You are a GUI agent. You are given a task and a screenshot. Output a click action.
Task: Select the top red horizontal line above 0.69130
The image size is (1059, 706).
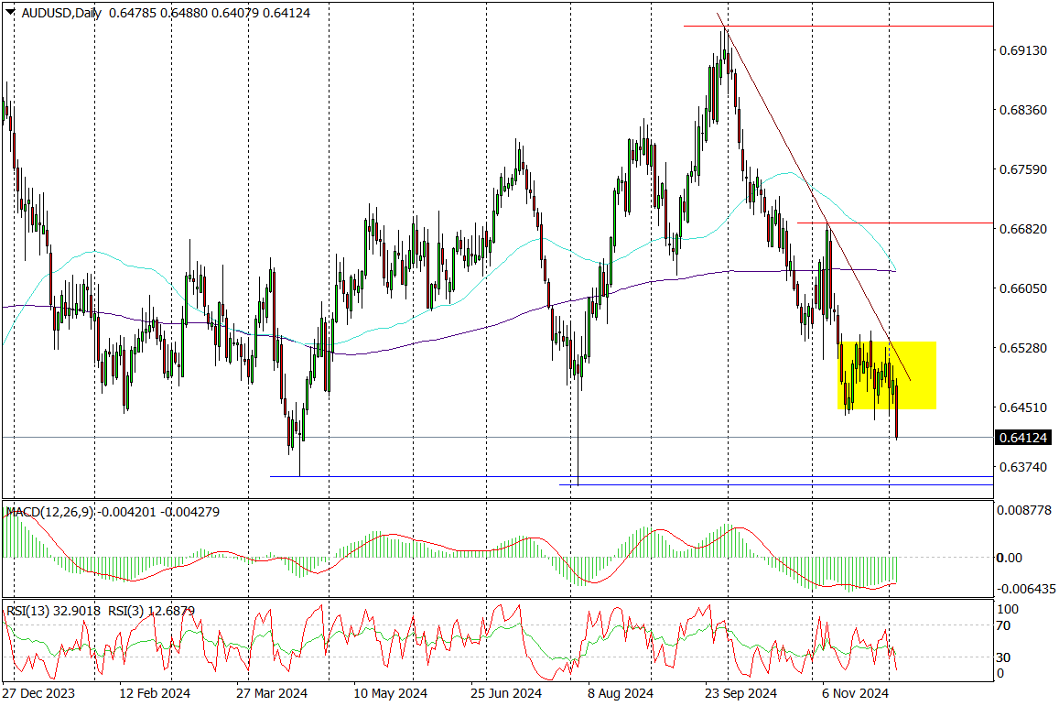click(837, 26)
